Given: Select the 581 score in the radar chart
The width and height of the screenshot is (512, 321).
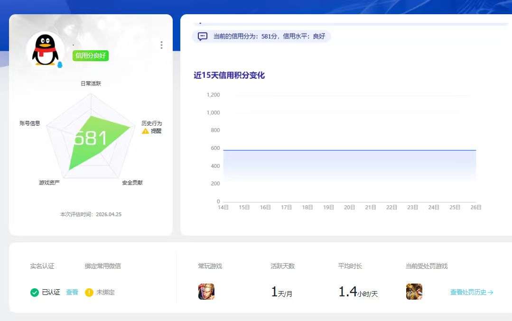Looking at the screenshot, I should coord(91,138).
